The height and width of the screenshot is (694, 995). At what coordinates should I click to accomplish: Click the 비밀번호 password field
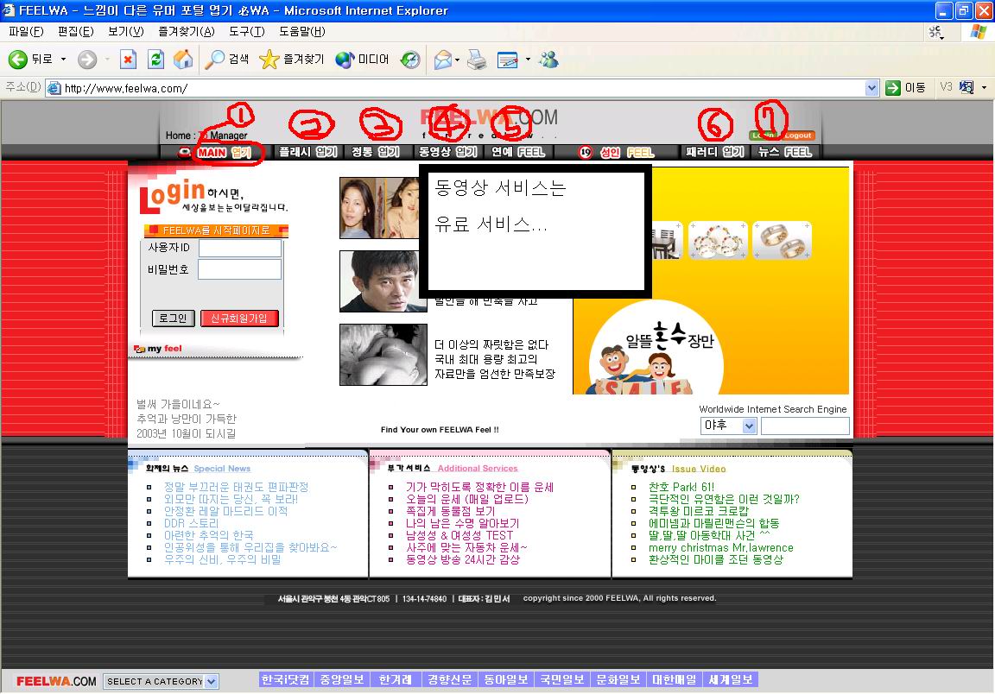[240, 269]
